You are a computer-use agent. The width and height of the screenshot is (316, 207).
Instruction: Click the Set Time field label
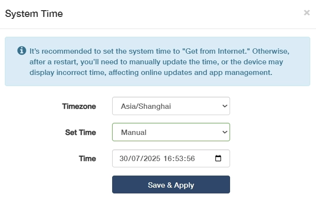[80, 132]
